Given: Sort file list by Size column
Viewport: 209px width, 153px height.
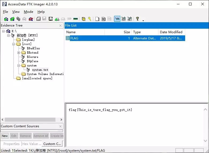Looking at the screenshot, I should 118,32.
